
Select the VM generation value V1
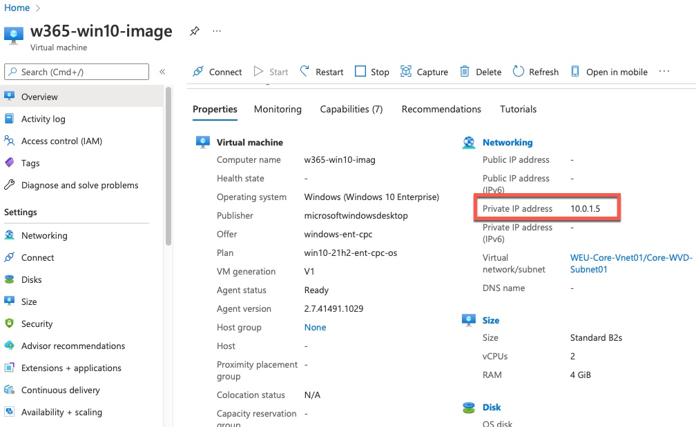[309, 271]
